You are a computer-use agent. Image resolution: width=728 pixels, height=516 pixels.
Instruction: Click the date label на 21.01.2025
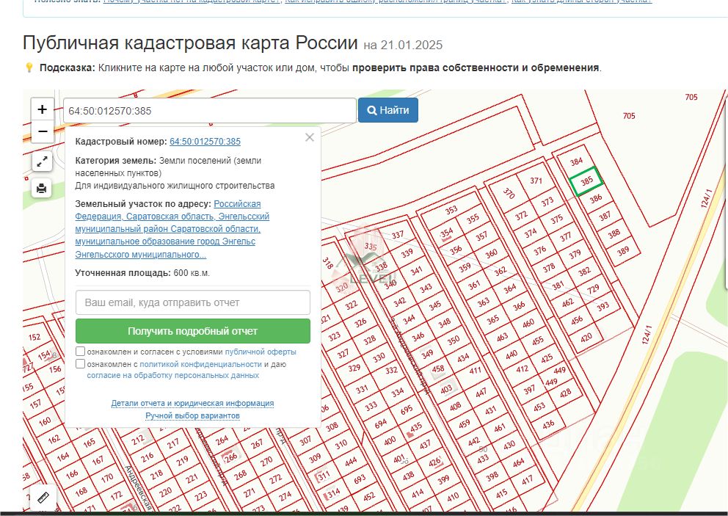tap(403, 45)
